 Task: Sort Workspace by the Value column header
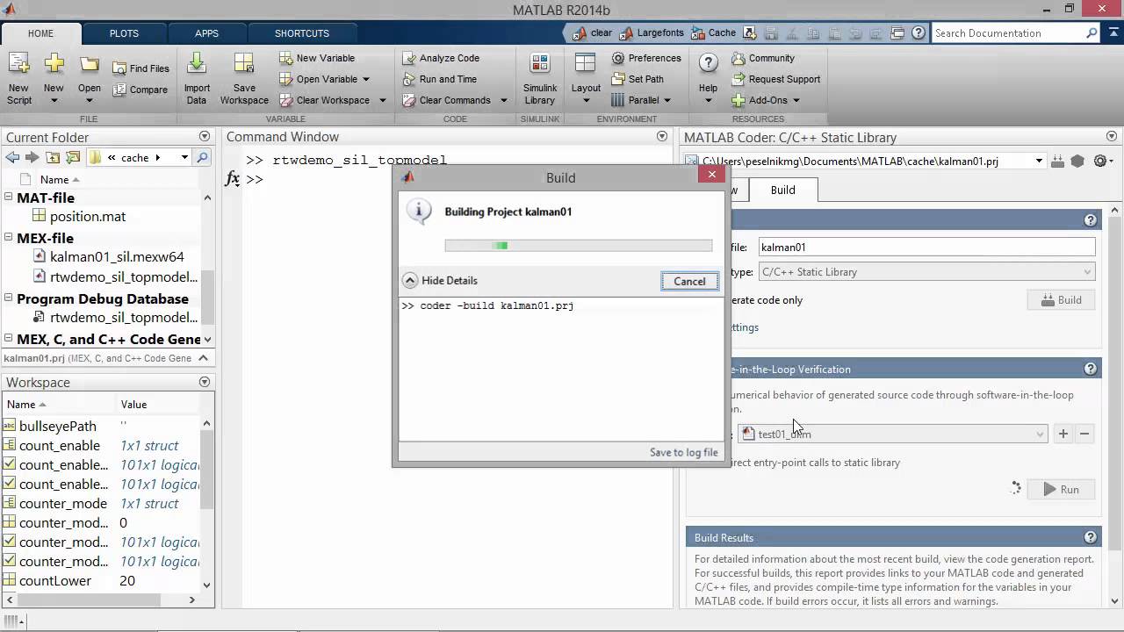(x=133, y=405)
